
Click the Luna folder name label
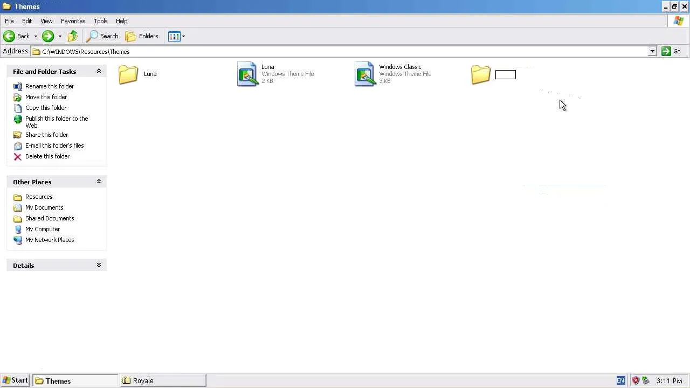coord(150,74)
